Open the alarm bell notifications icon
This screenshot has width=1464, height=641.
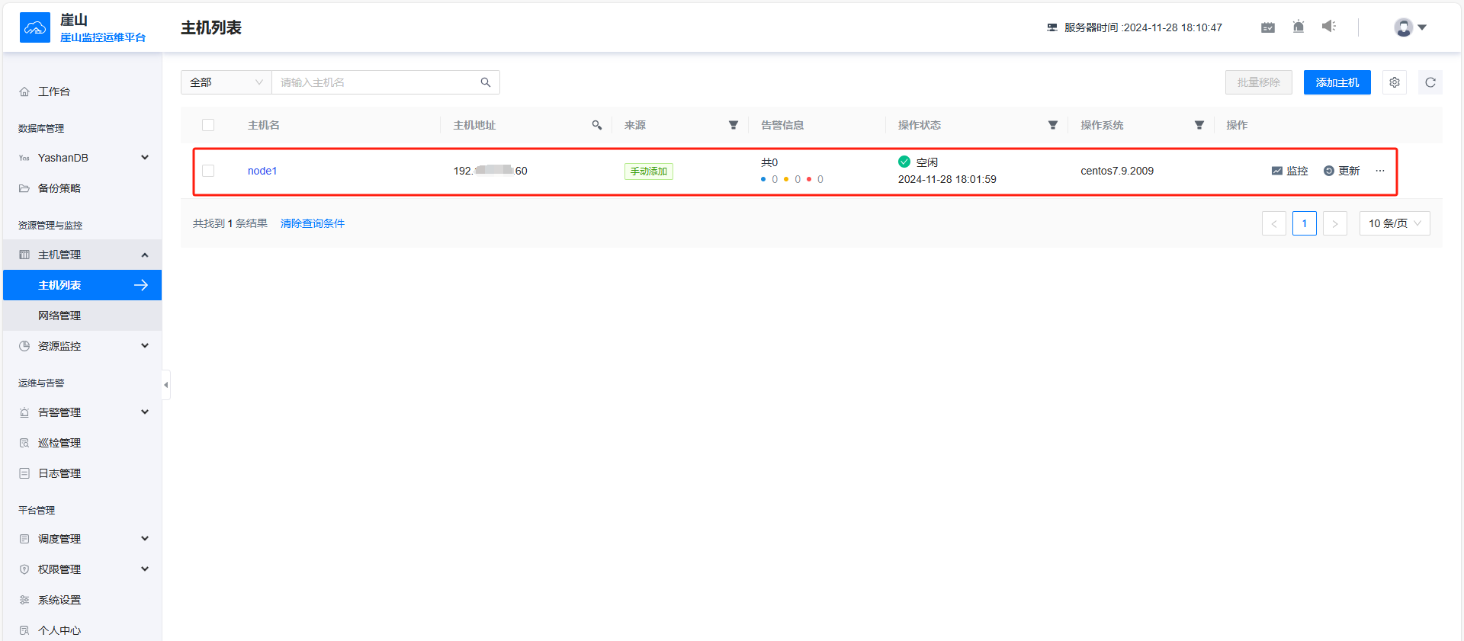pos(1299,27)
